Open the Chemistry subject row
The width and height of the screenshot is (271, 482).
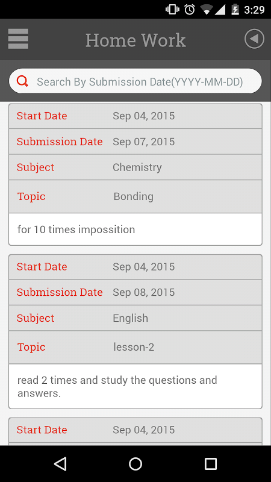coord(135,167)
